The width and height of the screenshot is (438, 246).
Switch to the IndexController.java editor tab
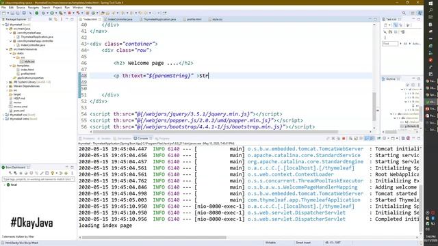click(x=120, y=19)
